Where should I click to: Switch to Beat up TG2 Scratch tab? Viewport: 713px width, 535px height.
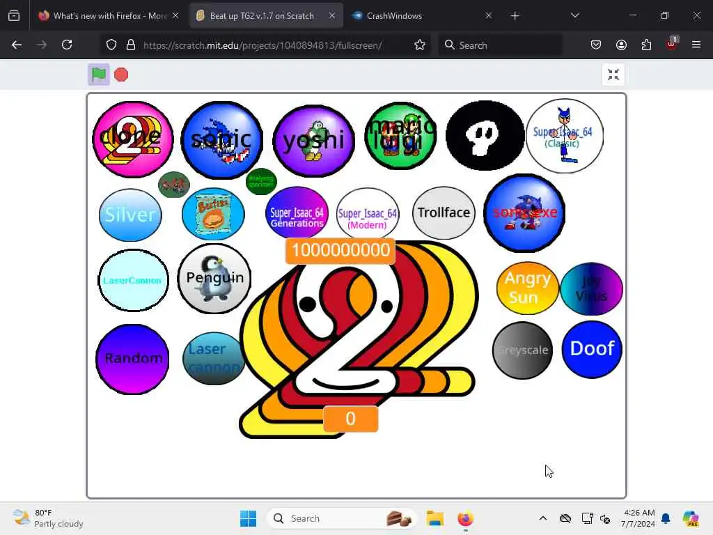coord(267,15)
